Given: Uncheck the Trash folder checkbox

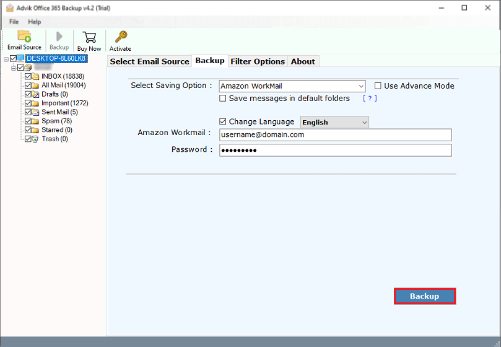Looking at the screenshot, I should click(x=28, y=139).
